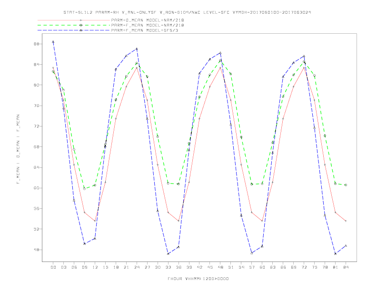Click the green circle data point at hour 84
This screenshot has width=377, height=291.
(x=346, y=185)
